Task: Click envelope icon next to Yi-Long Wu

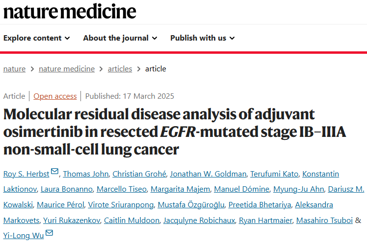Action: coord(49,233)
